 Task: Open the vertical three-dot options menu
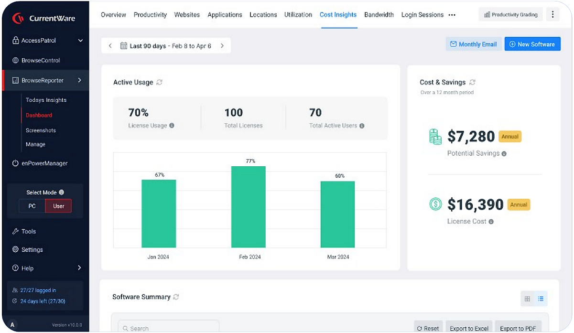point(552,14)
